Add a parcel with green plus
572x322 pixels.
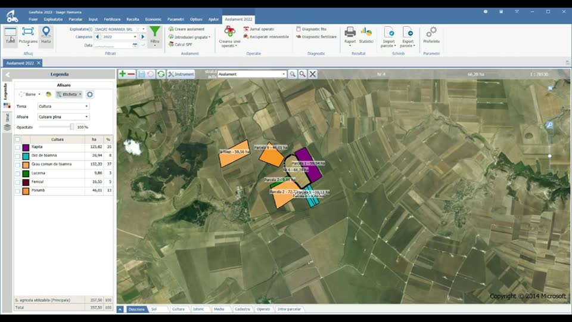122,74
